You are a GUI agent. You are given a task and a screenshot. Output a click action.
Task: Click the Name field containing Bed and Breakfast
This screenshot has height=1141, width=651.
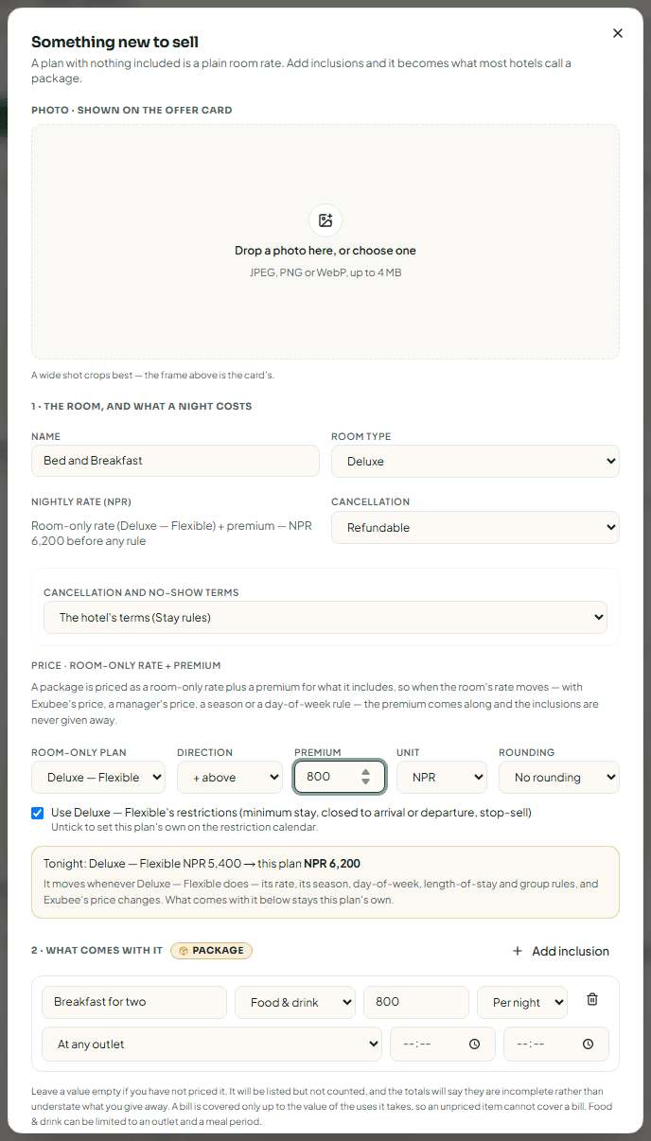(x=175, y=461)
